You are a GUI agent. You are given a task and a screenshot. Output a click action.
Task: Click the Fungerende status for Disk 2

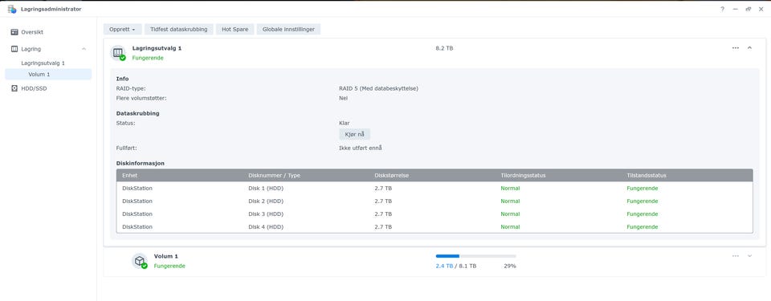click(x=642, y=201)
